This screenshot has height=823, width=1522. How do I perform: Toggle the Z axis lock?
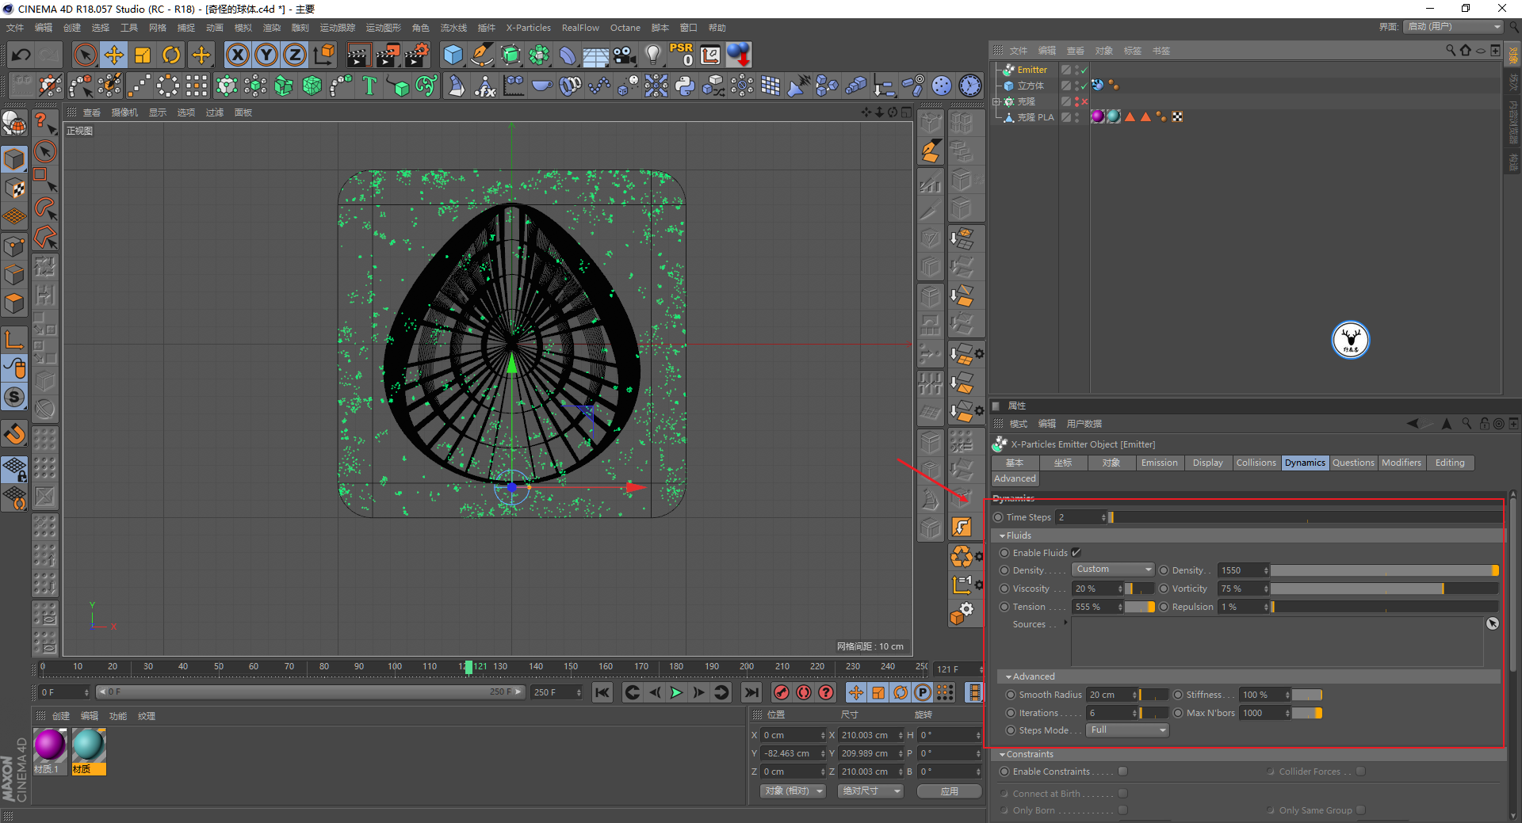(x=295, y=55)
